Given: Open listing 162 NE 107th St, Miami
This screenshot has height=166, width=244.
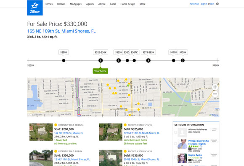Looking at the screenshot, I should (x=69, y=133).
